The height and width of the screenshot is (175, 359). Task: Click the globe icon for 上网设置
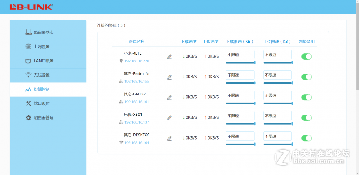(28, 47)
